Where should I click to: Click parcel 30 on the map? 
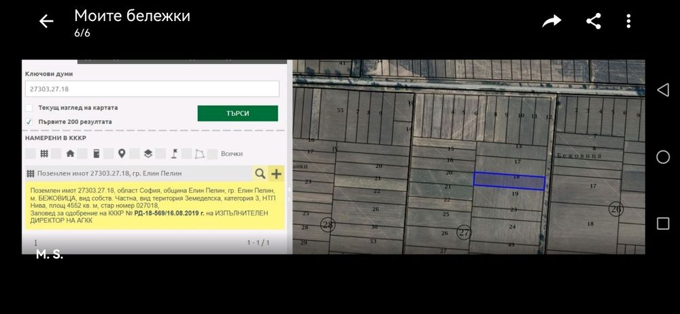(374, 227)
